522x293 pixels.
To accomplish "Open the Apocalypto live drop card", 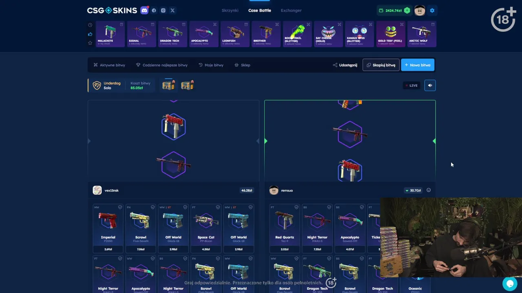I will click(204, 34).
